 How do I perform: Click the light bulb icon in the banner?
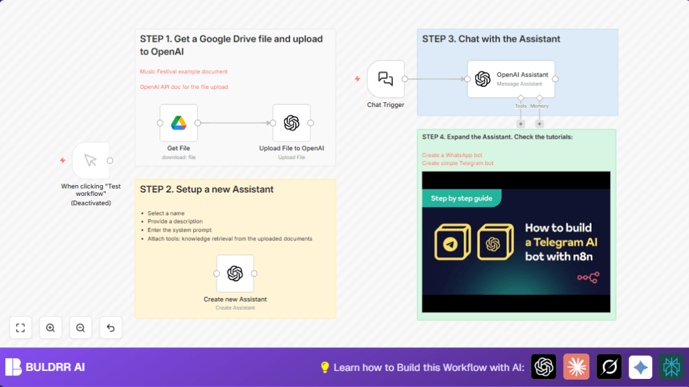(325, 367)
